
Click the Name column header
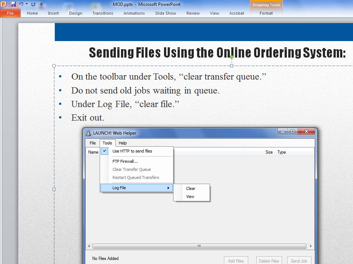click(93, 152)
